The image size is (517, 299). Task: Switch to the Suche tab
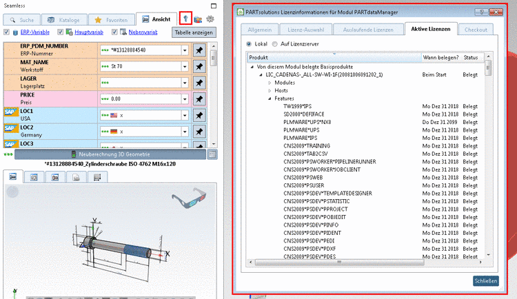coord(22,20)
